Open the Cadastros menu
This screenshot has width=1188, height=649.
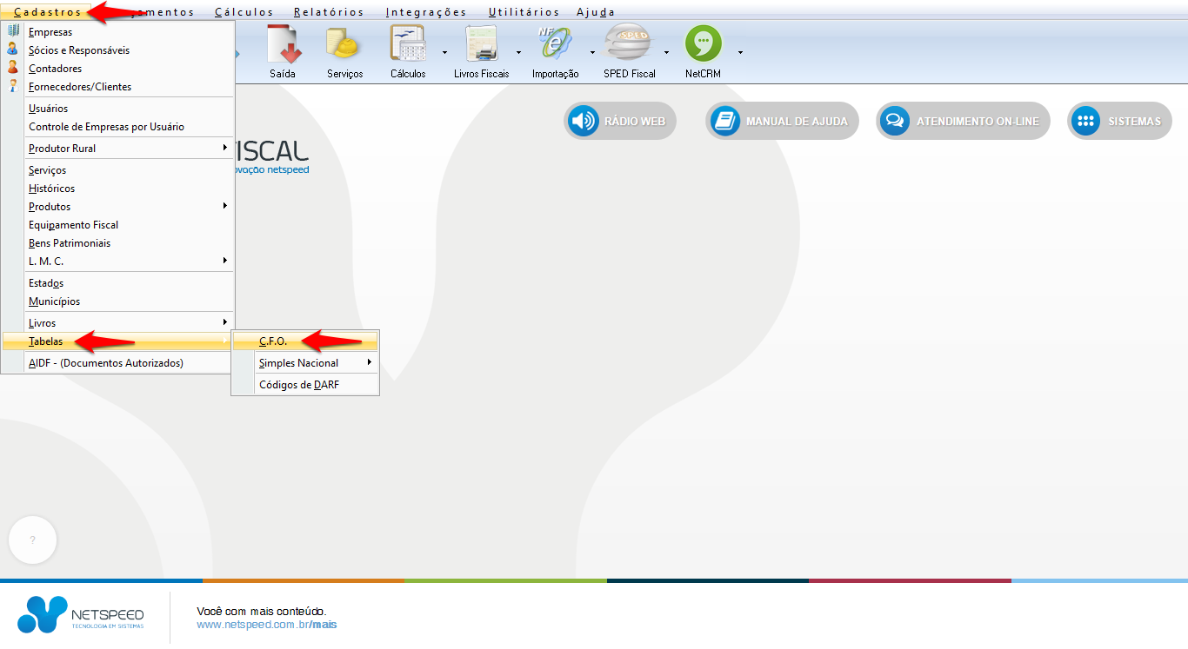(x=48, y=12)
